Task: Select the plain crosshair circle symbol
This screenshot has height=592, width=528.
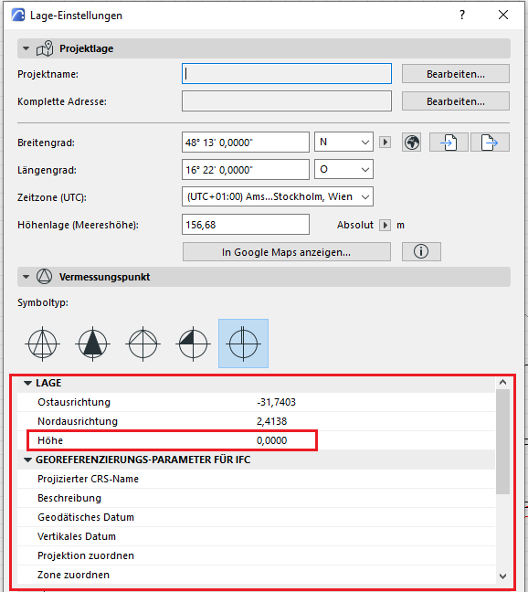Action: pyautogui.click(x=243, y=344)
